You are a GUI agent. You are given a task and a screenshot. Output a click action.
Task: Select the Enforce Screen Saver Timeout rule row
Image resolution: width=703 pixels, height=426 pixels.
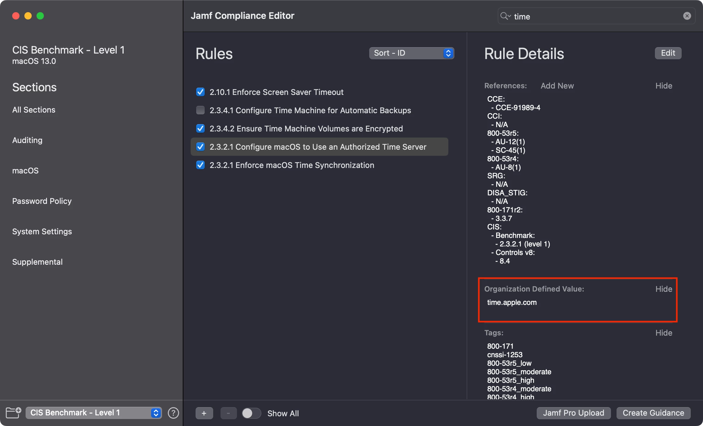click(319, 92)
